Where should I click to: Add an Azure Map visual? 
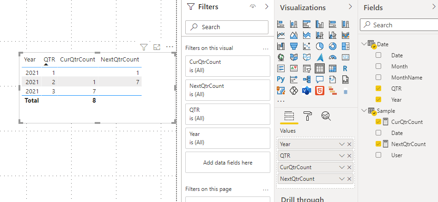pyautogui.click(x=320, y=57)
